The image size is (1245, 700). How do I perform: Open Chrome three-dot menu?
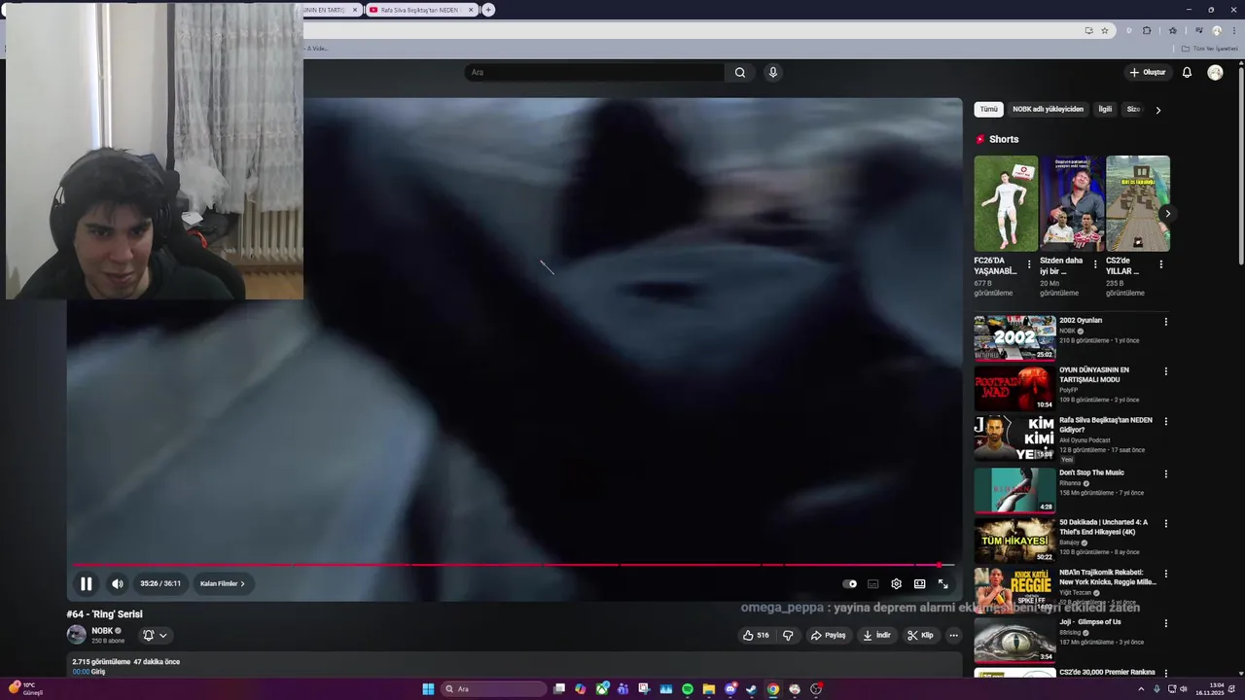point(1233,30)
